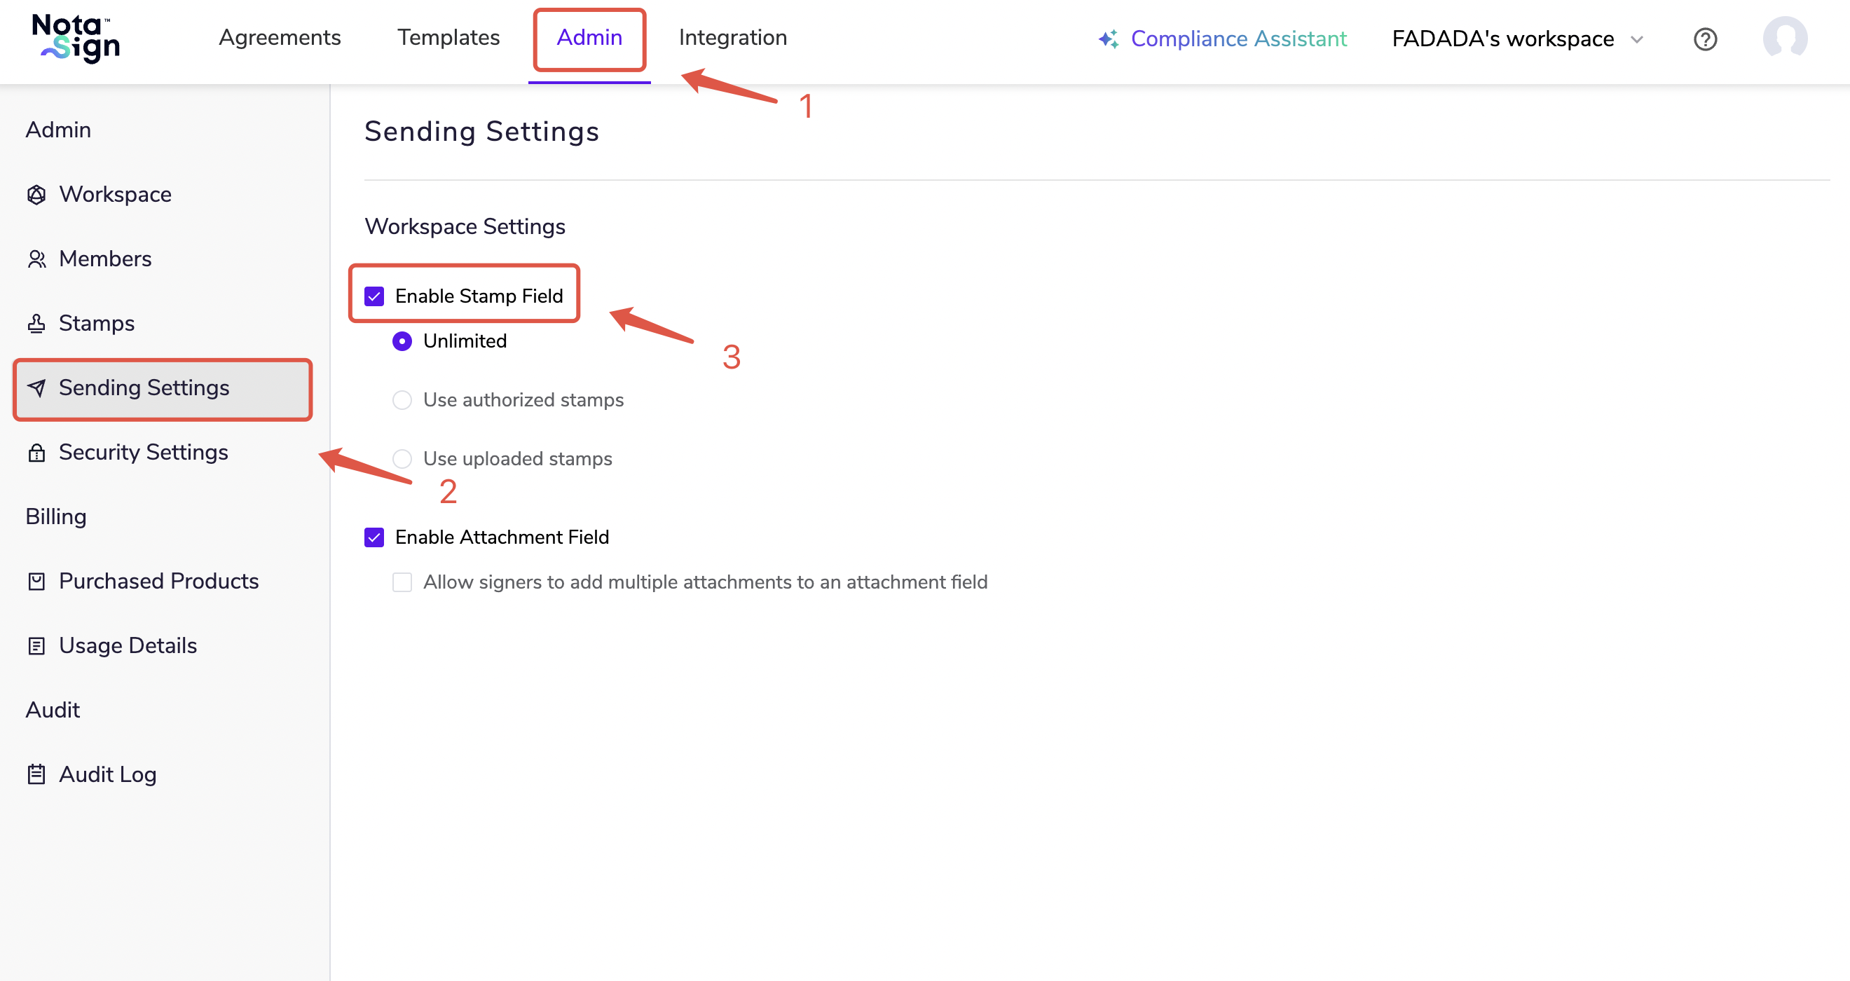1850x981 pixels.
Task: Click the Security Settings lock icon
Action: [x=36, y=453]
